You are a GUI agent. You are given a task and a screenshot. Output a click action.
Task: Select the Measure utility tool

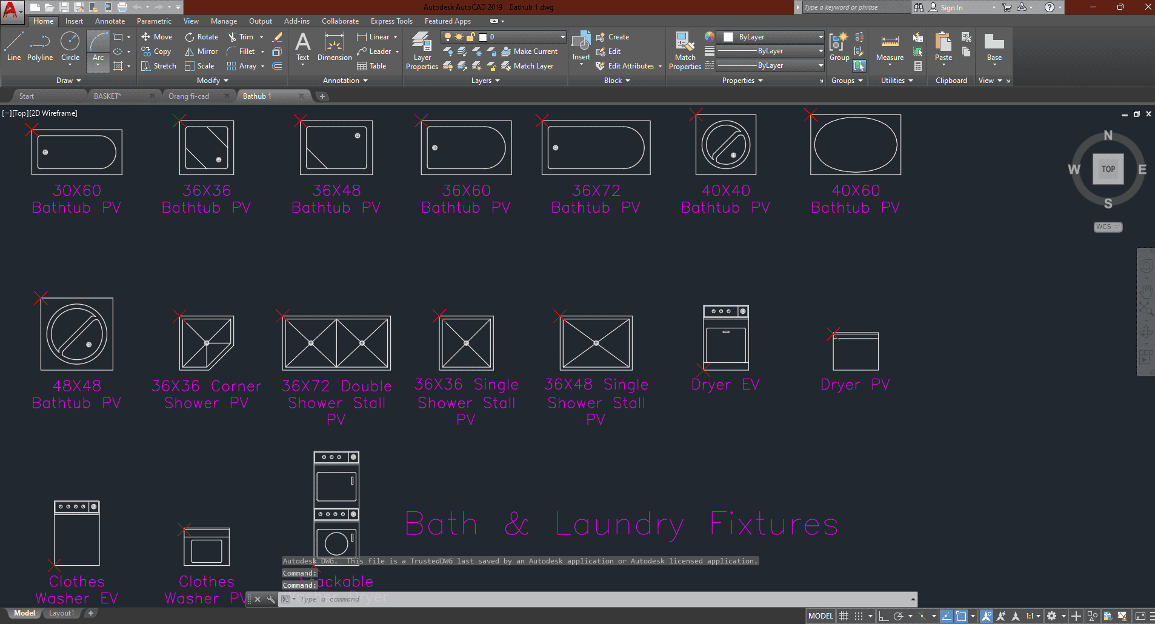pos(890,47)
